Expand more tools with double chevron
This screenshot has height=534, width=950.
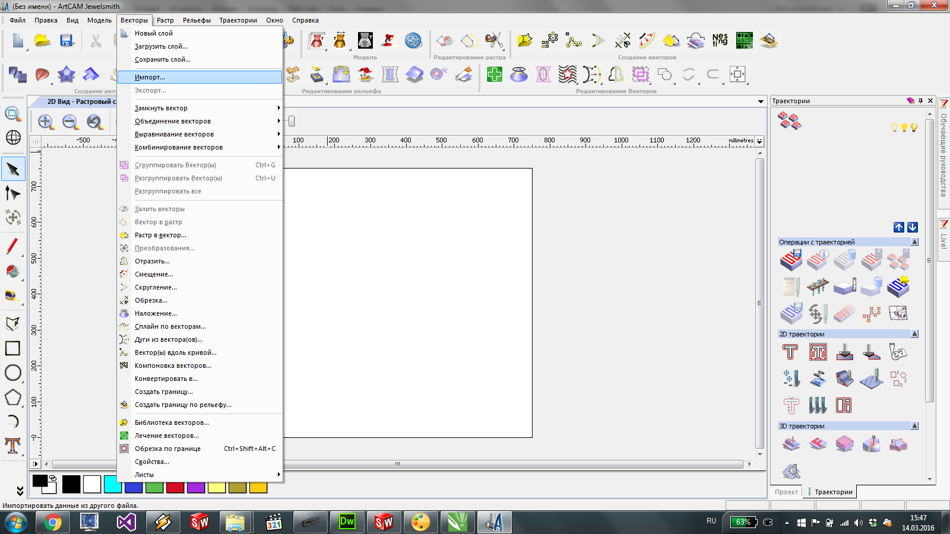click(x=20, y=491)
